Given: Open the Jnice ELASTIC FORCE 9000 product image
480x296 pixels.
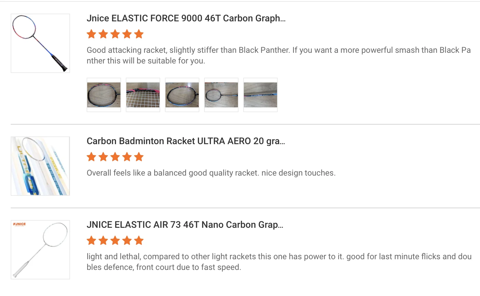Looking at the screenshot, I should pyautogui.click(x=40, y=43).
